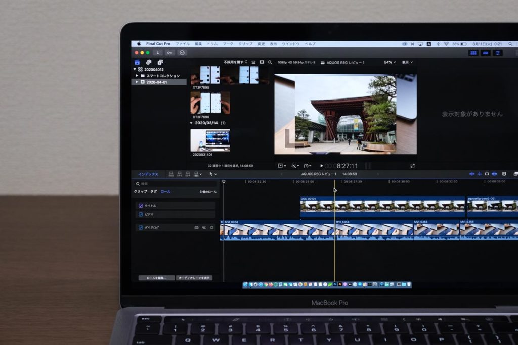Click the browser search magnifier icon

270,62
